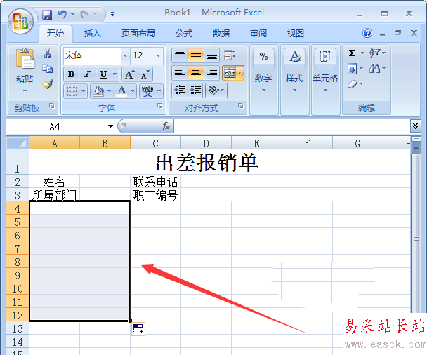Increase the cell indent
This screenshot has height=355, width=427.
point(195,91)
